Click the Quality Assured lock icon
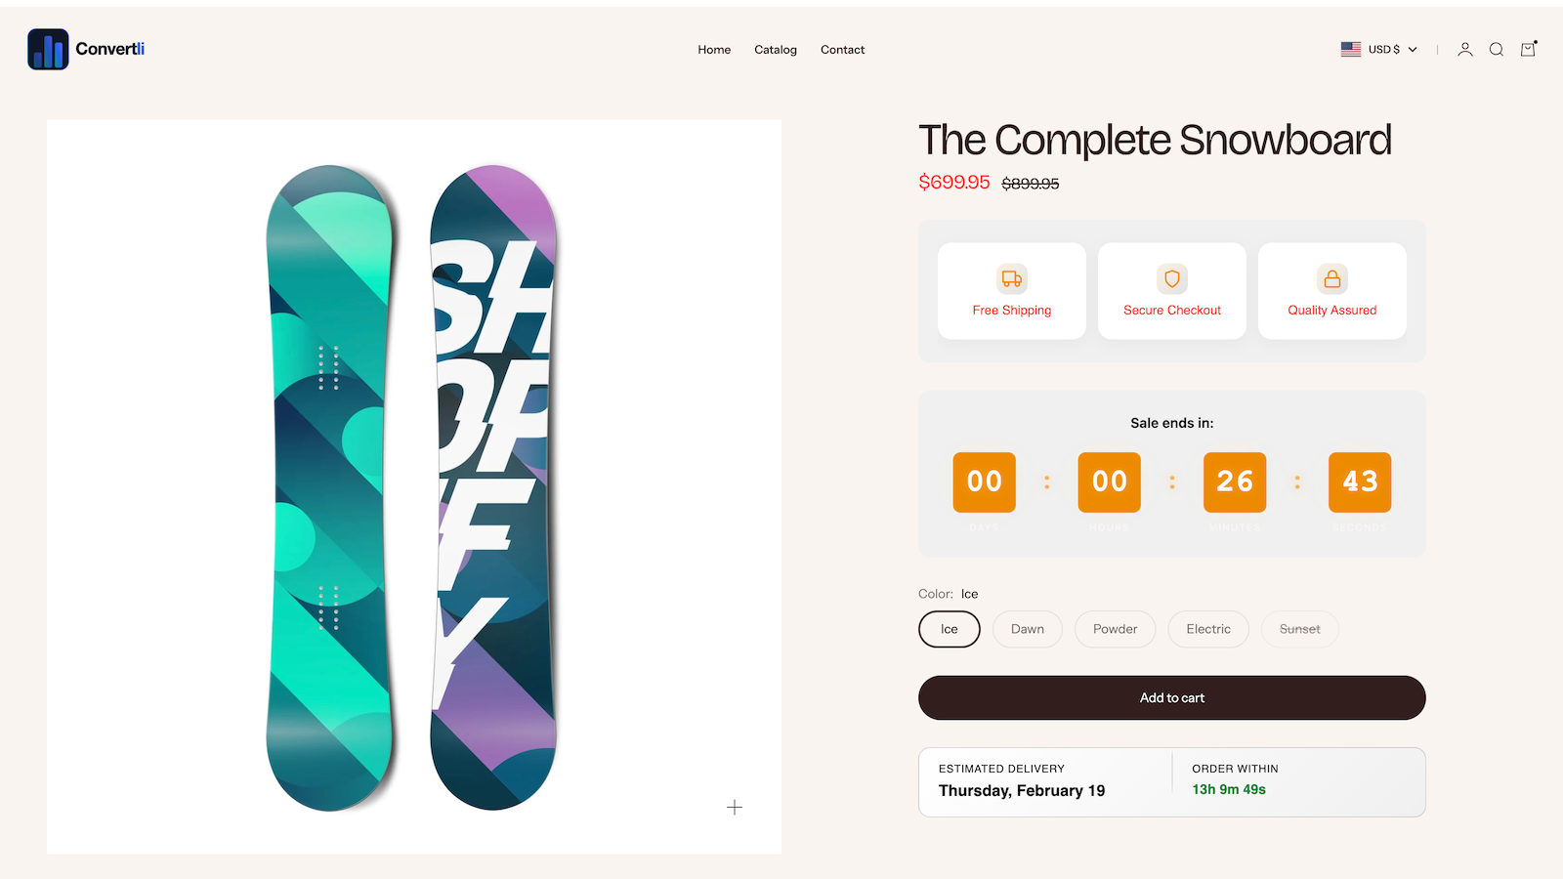 click(1332, 279)
